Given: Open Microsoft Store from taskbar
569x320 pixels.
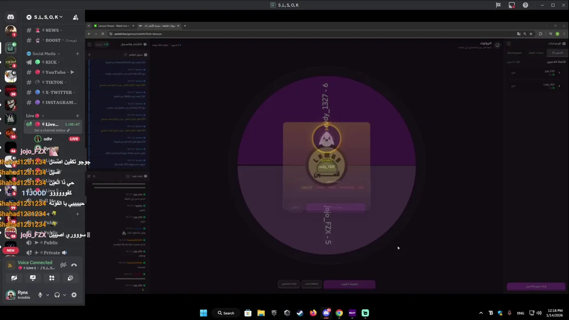Looking at the screenshot, I should point(248,313).
